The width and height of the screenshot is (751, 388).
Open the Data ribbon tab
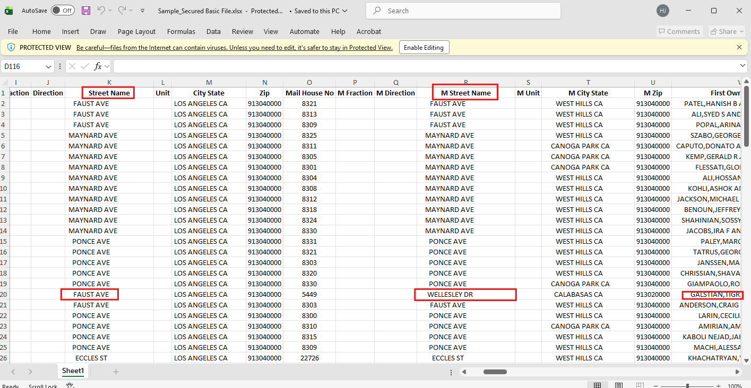(x=213, y=32)
